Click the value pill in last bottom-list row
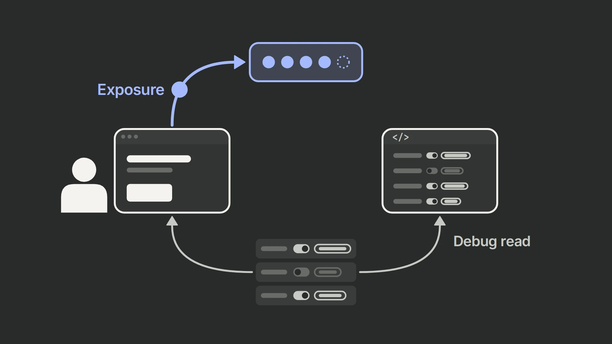612x344 pixels. click(330, 296)
